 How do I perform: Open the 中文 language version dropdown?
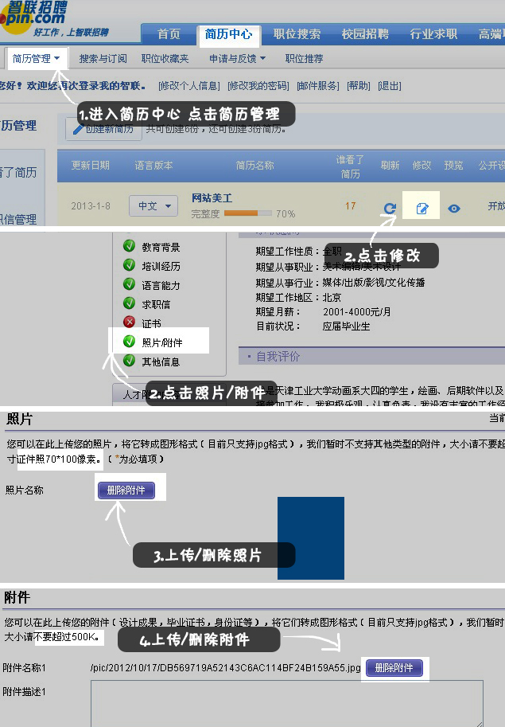pyautogui.click(x=153, y=206)
